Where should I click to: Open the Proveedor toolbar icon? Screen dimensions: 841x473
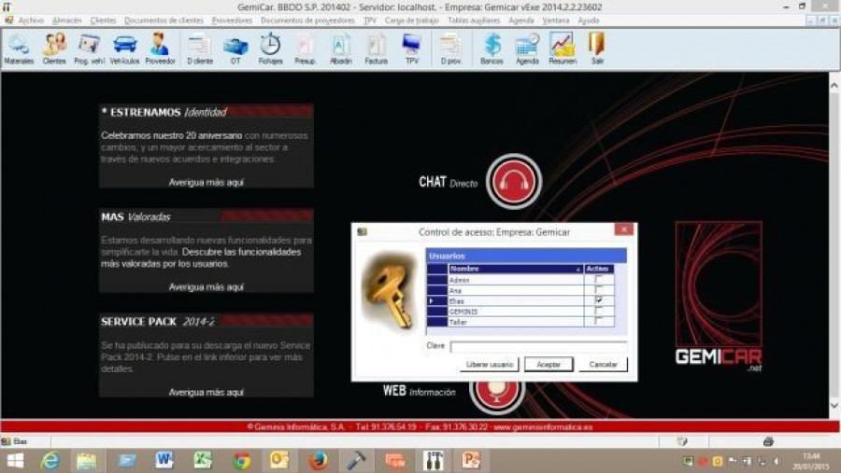160,49
